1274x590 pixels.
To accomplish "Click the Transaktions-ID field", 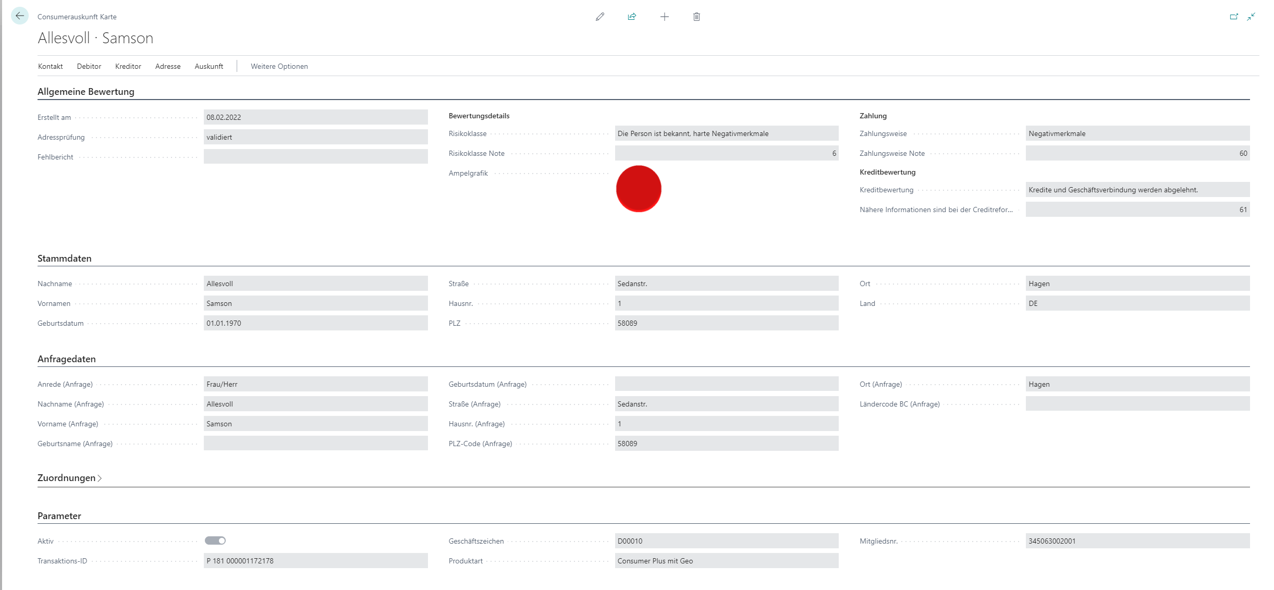I will (x=315, y=561).
